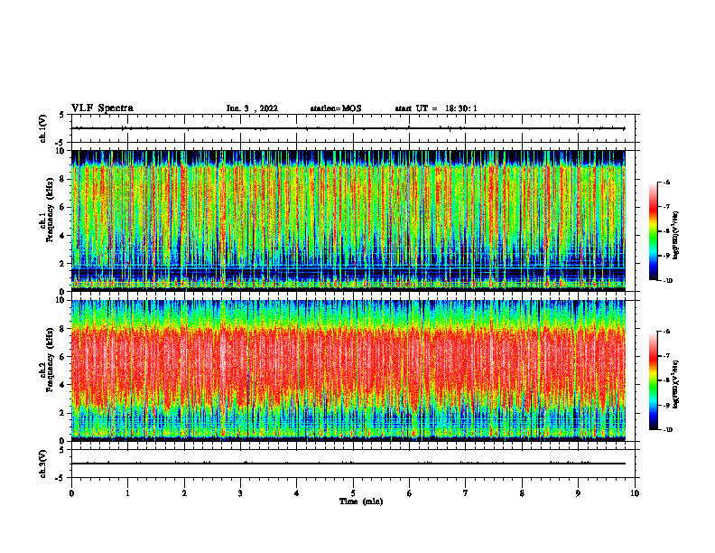The width and height of the screenshot is (715, 553).
Task: Click the time axis tick label "9"
Action: pyautogui.click(x=578, y=493)
